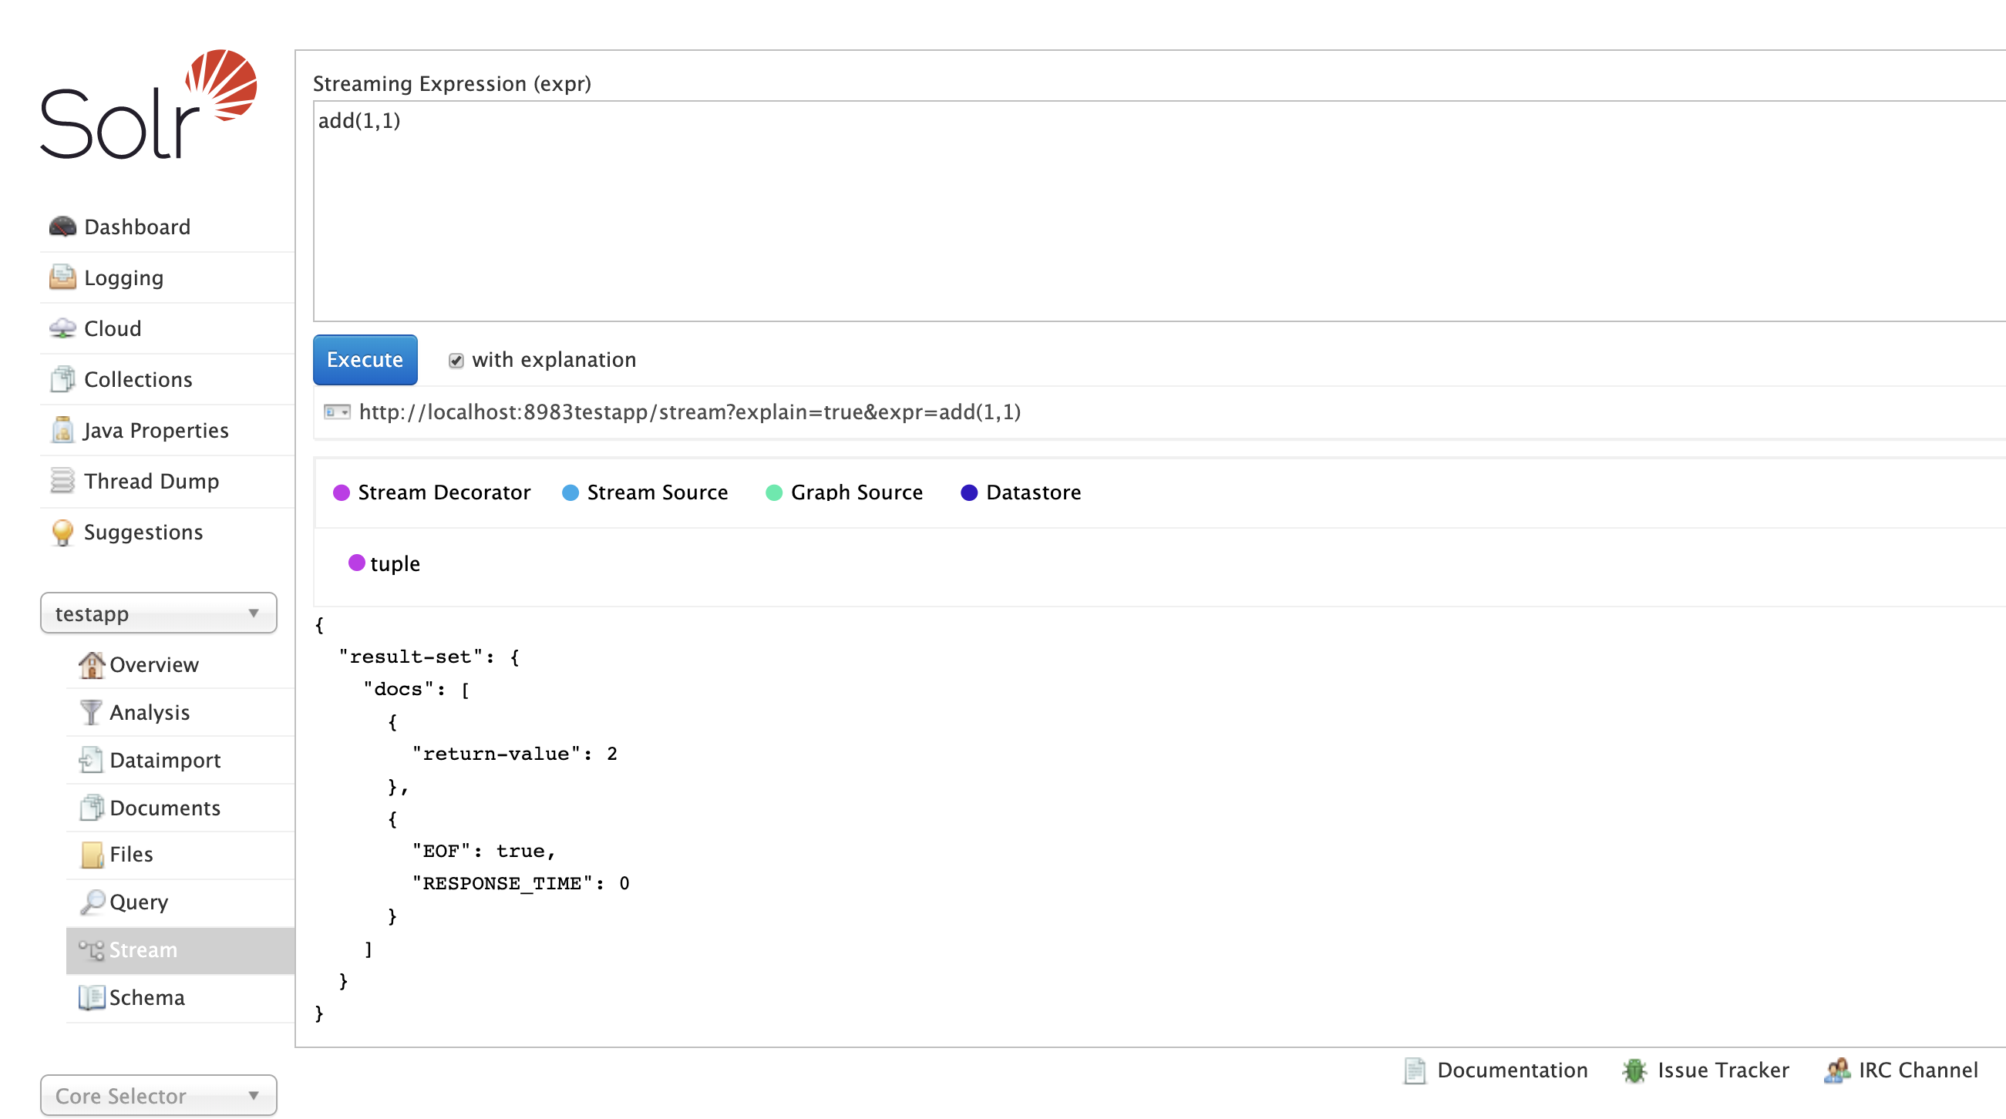
Task: Expand the request URL toggle icon
Action: coord(337,412)
